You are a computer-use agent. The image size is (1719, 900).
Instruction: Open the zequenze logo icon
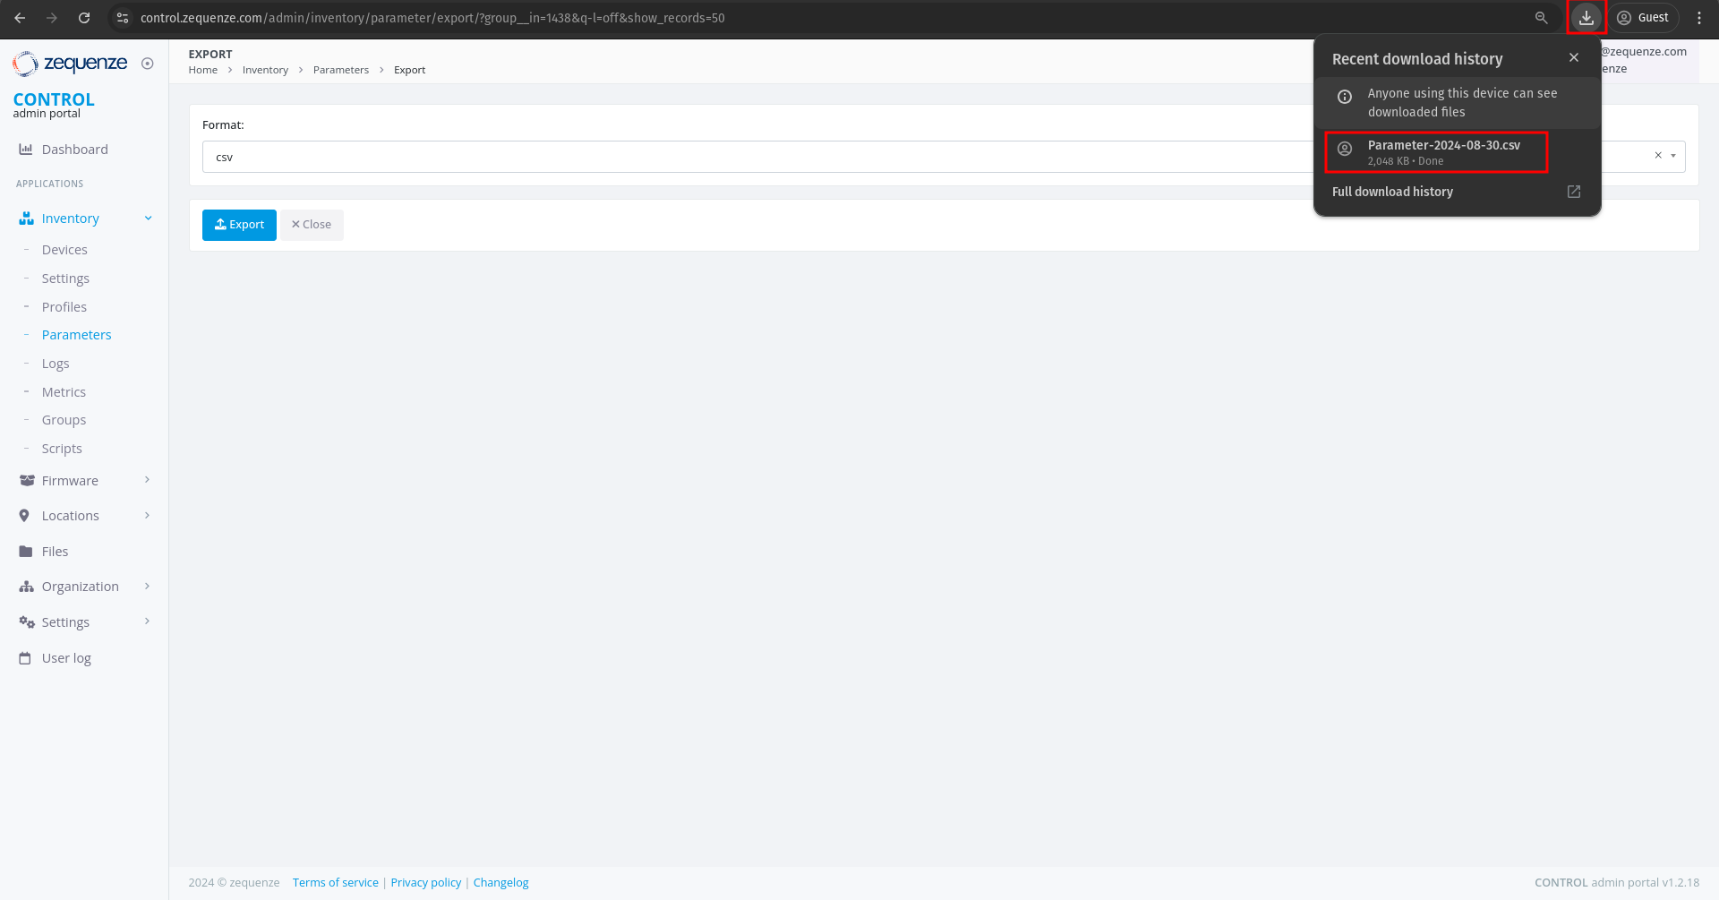click(24, 63)
